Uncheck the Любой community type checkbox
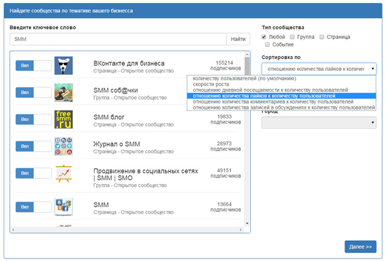 (264, 37)
